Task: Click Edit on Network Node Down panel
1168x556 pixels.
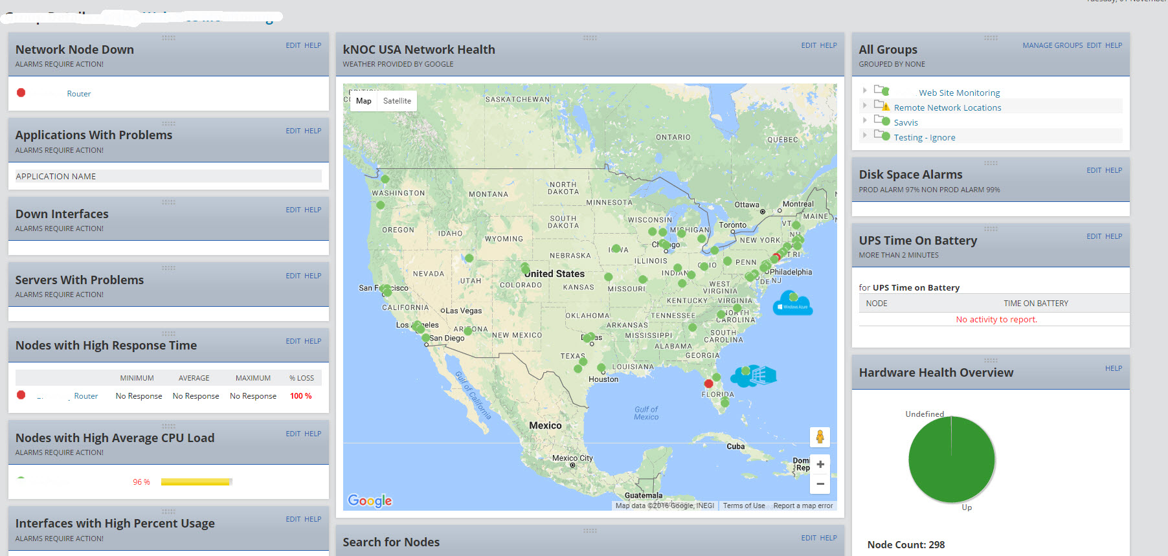Action: (x=293, y=45)
